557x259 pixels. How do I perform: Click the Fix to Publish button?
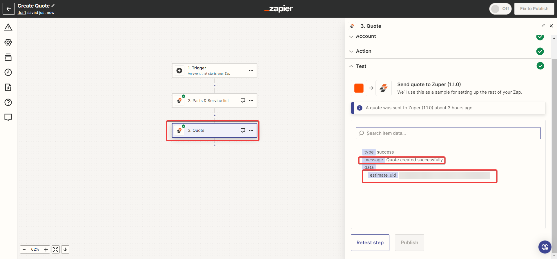[x=534, y=9]
